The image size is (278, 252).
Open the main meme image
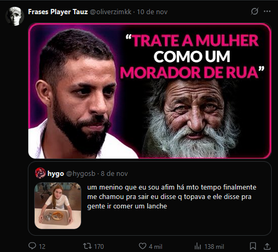150,91
